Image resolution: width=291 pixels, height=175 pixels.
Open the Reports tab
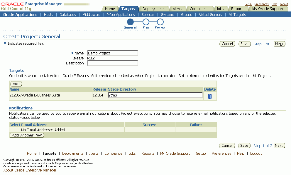238,9
